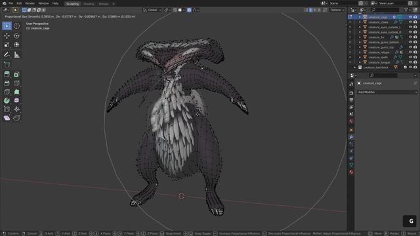This screenshot has width=420, height=236.
Task: Open the Tool properties tab
Action: click(351, 85)
